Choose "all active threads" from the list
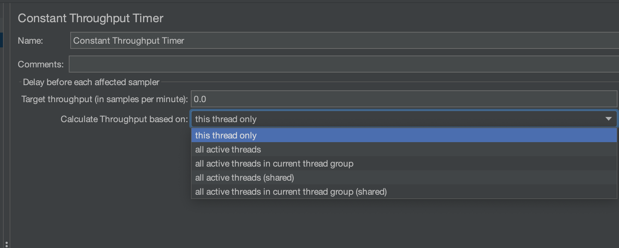Screen dimensions: 619x248 [228, 150]
